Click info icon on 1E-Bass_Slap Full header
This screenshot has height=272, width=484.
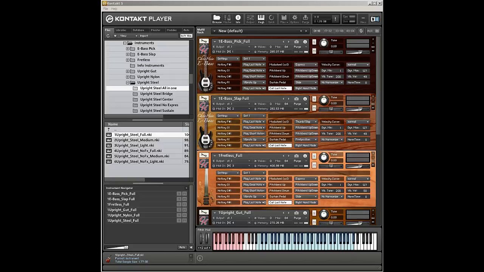pos(305,99)
